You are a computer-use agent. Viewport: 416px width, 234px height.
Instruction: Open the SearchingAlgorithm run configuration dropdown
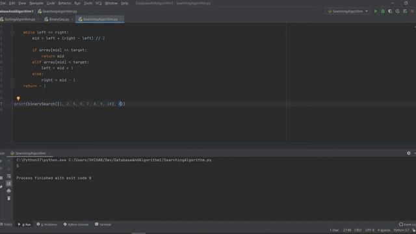348,12
